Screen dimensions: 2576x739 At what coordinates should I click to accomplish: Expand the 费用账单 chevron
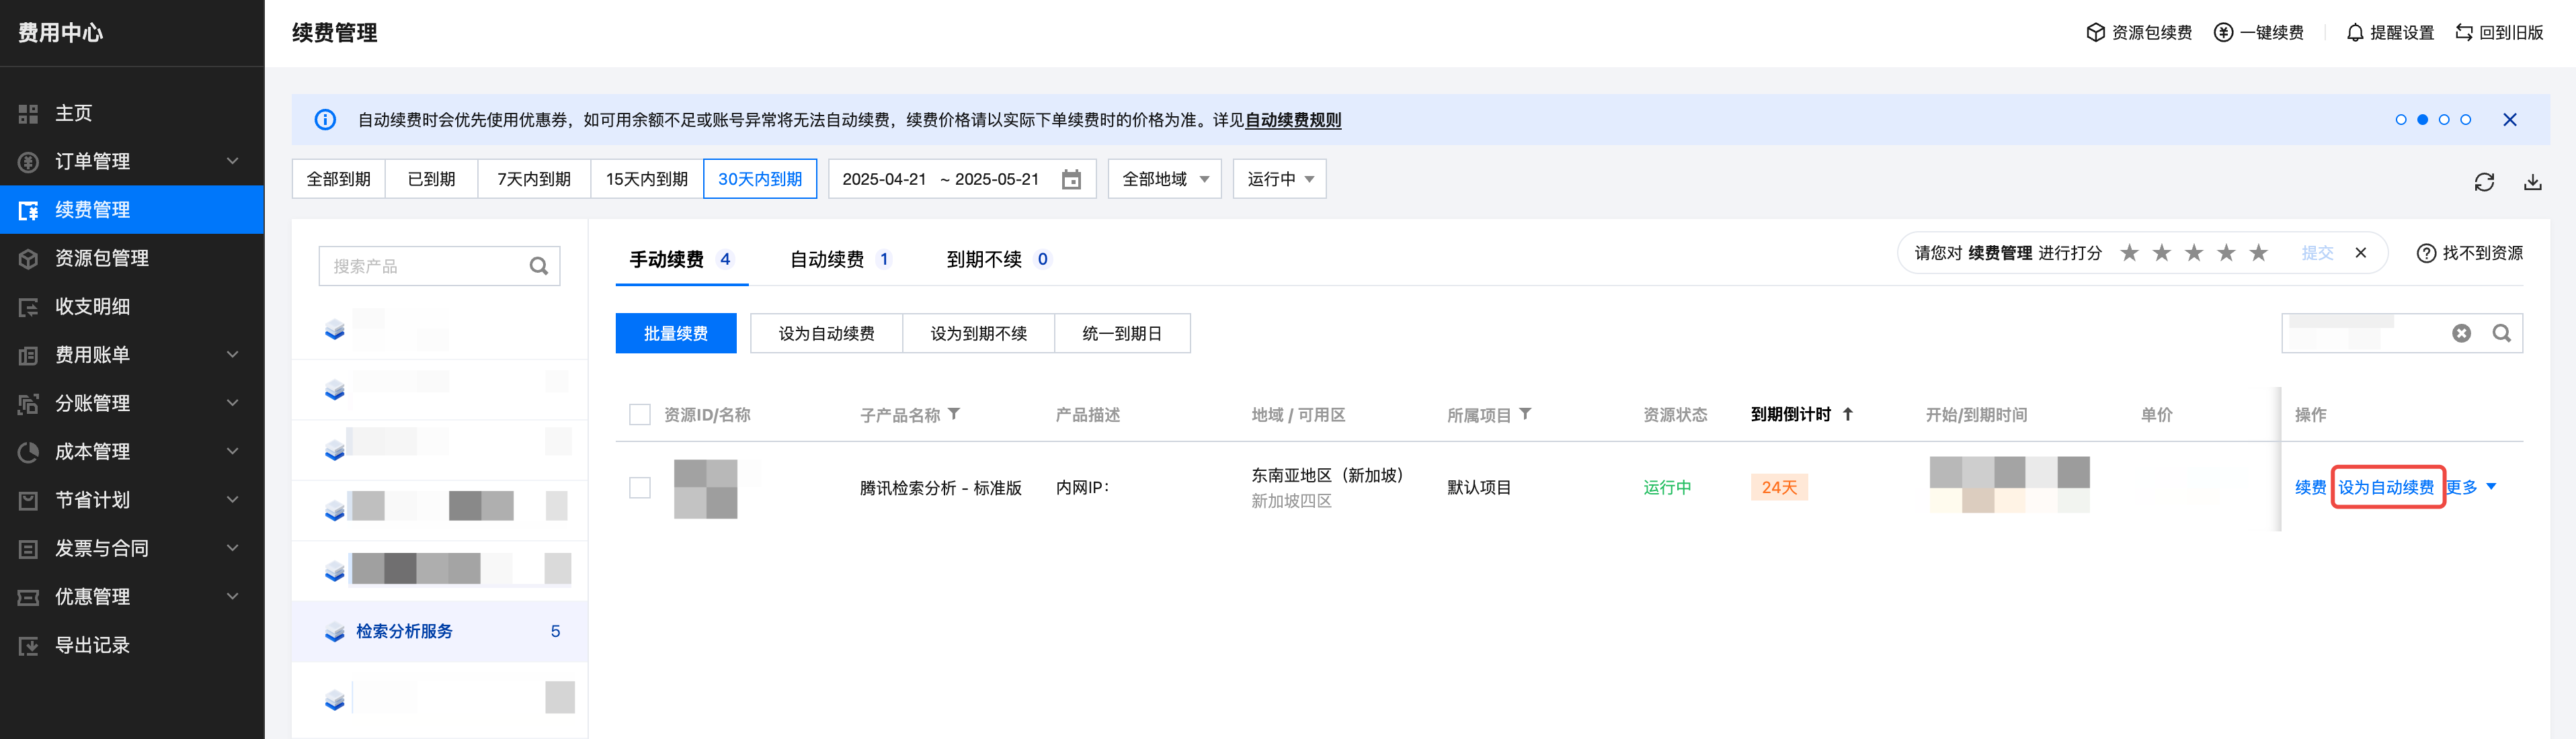coord(232,355)
